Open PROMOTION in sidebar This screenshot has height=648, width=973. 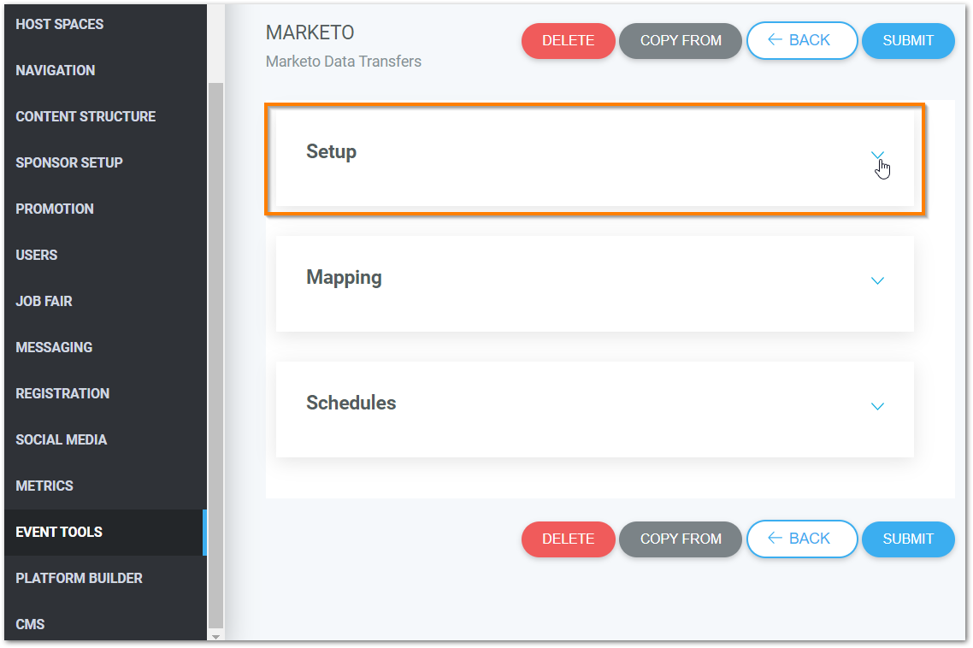point(105,209)
